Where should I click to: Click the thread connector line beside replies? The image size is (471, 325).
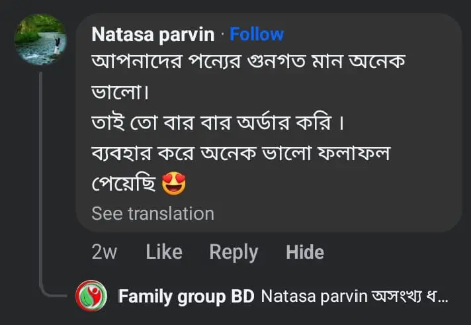[41, 179]
